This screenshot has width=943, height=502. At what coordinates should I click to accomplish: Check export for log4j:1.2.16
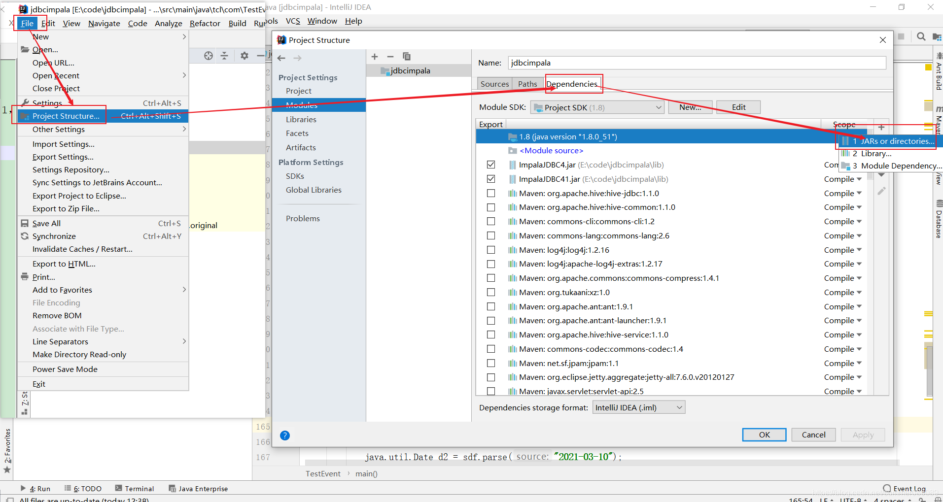coord(491,250)
